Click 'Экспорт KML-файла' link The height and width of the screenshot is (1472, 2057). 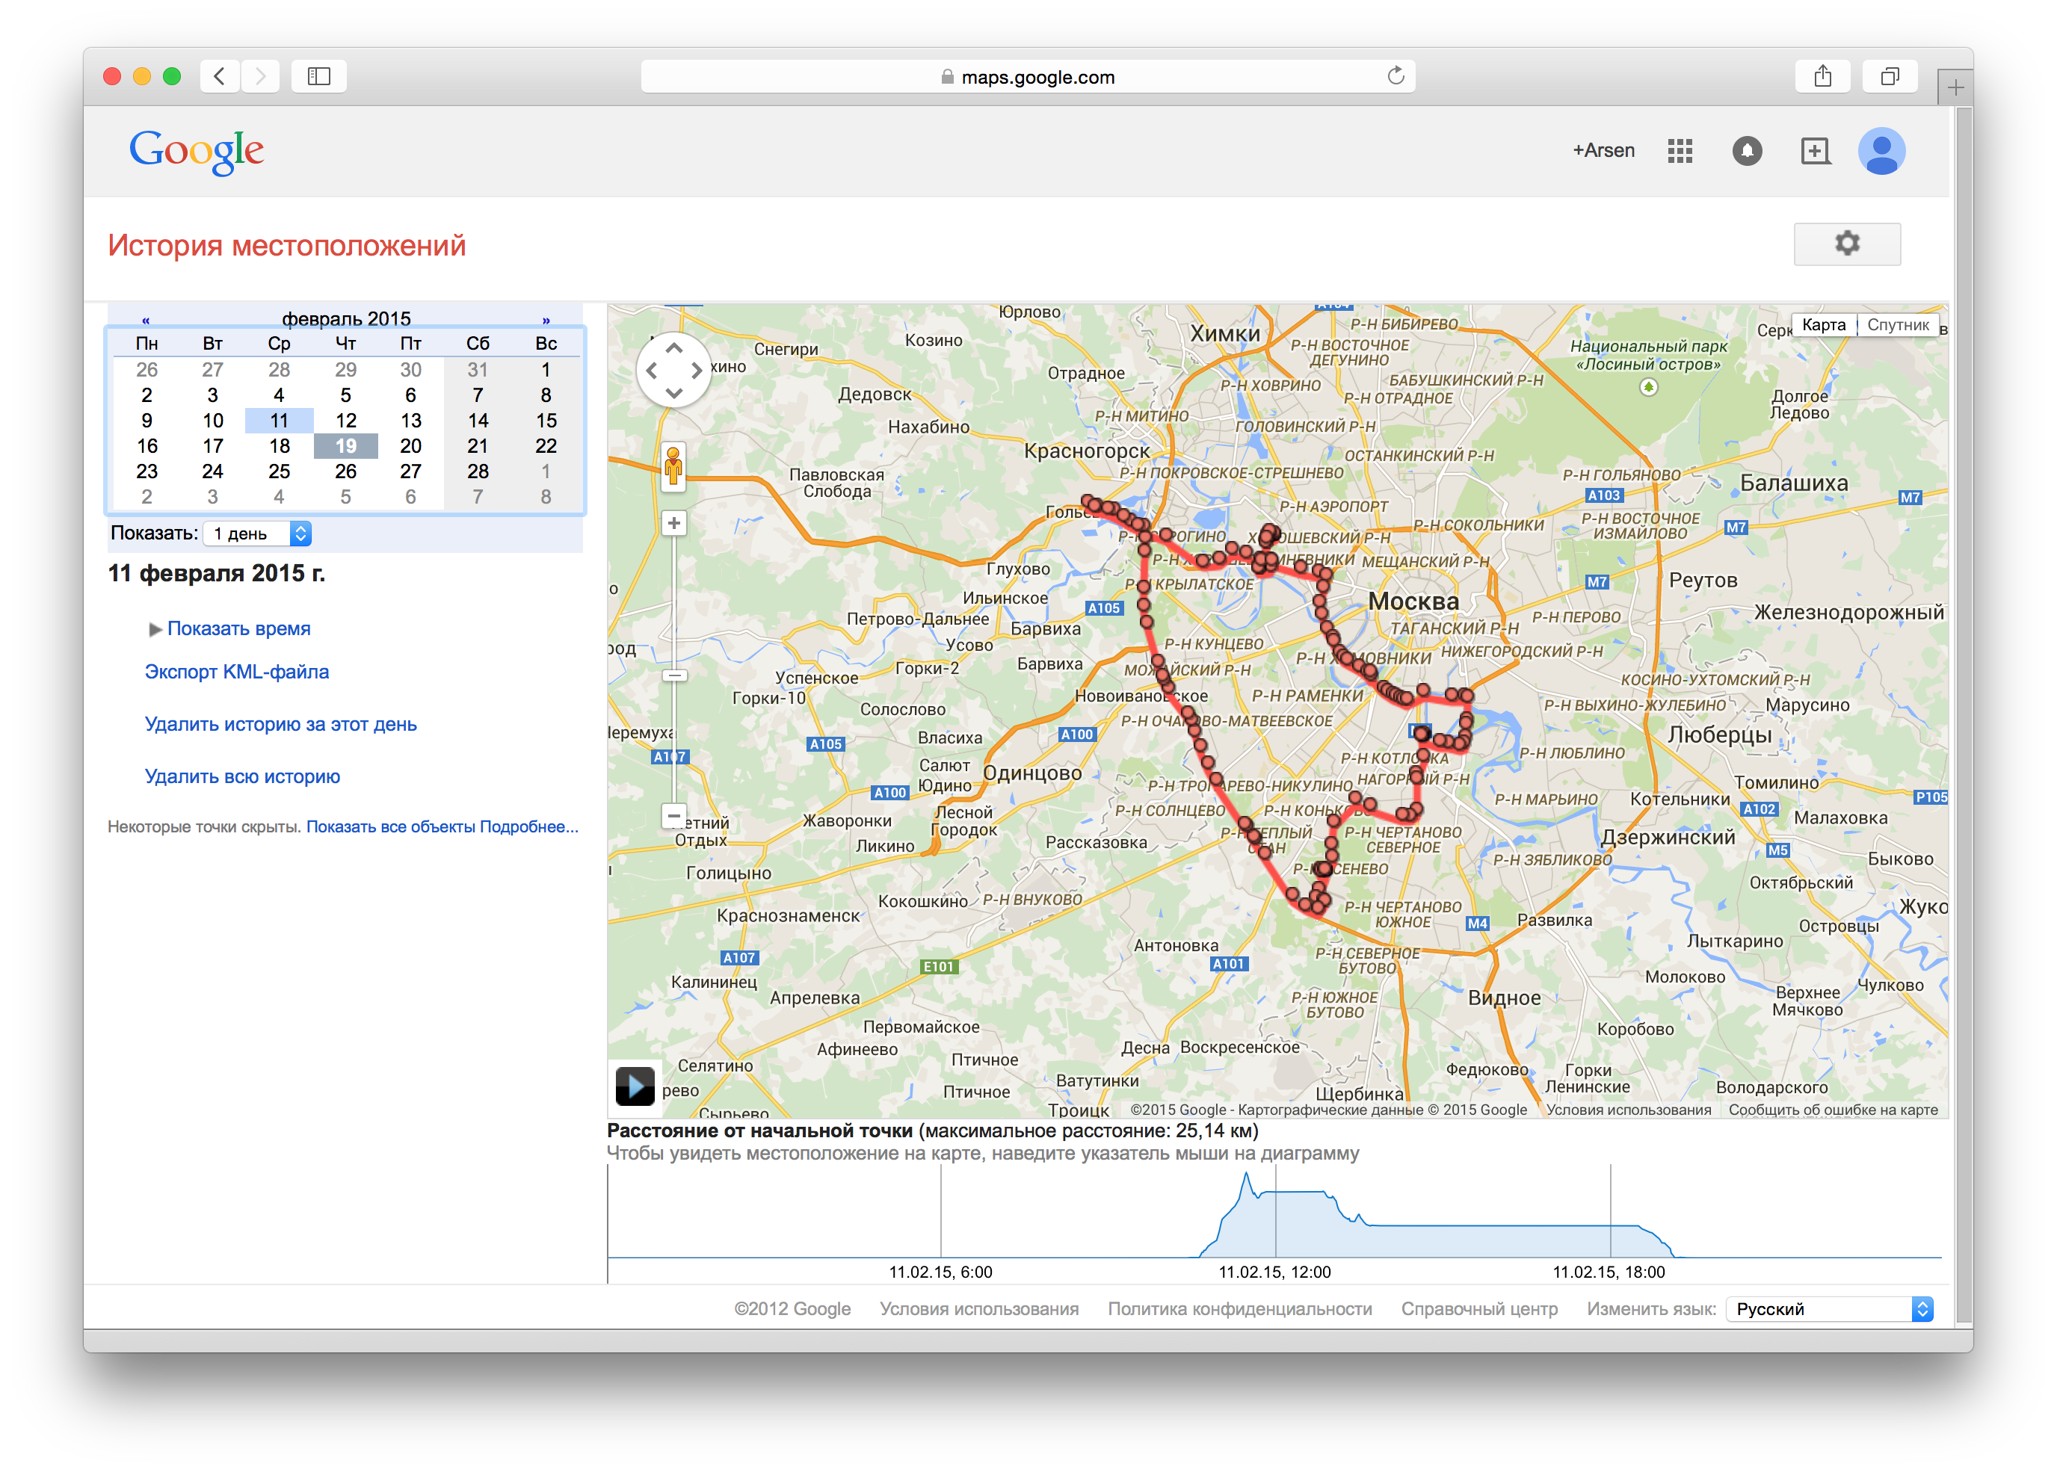pyautogui.click(x=237, y=672)
